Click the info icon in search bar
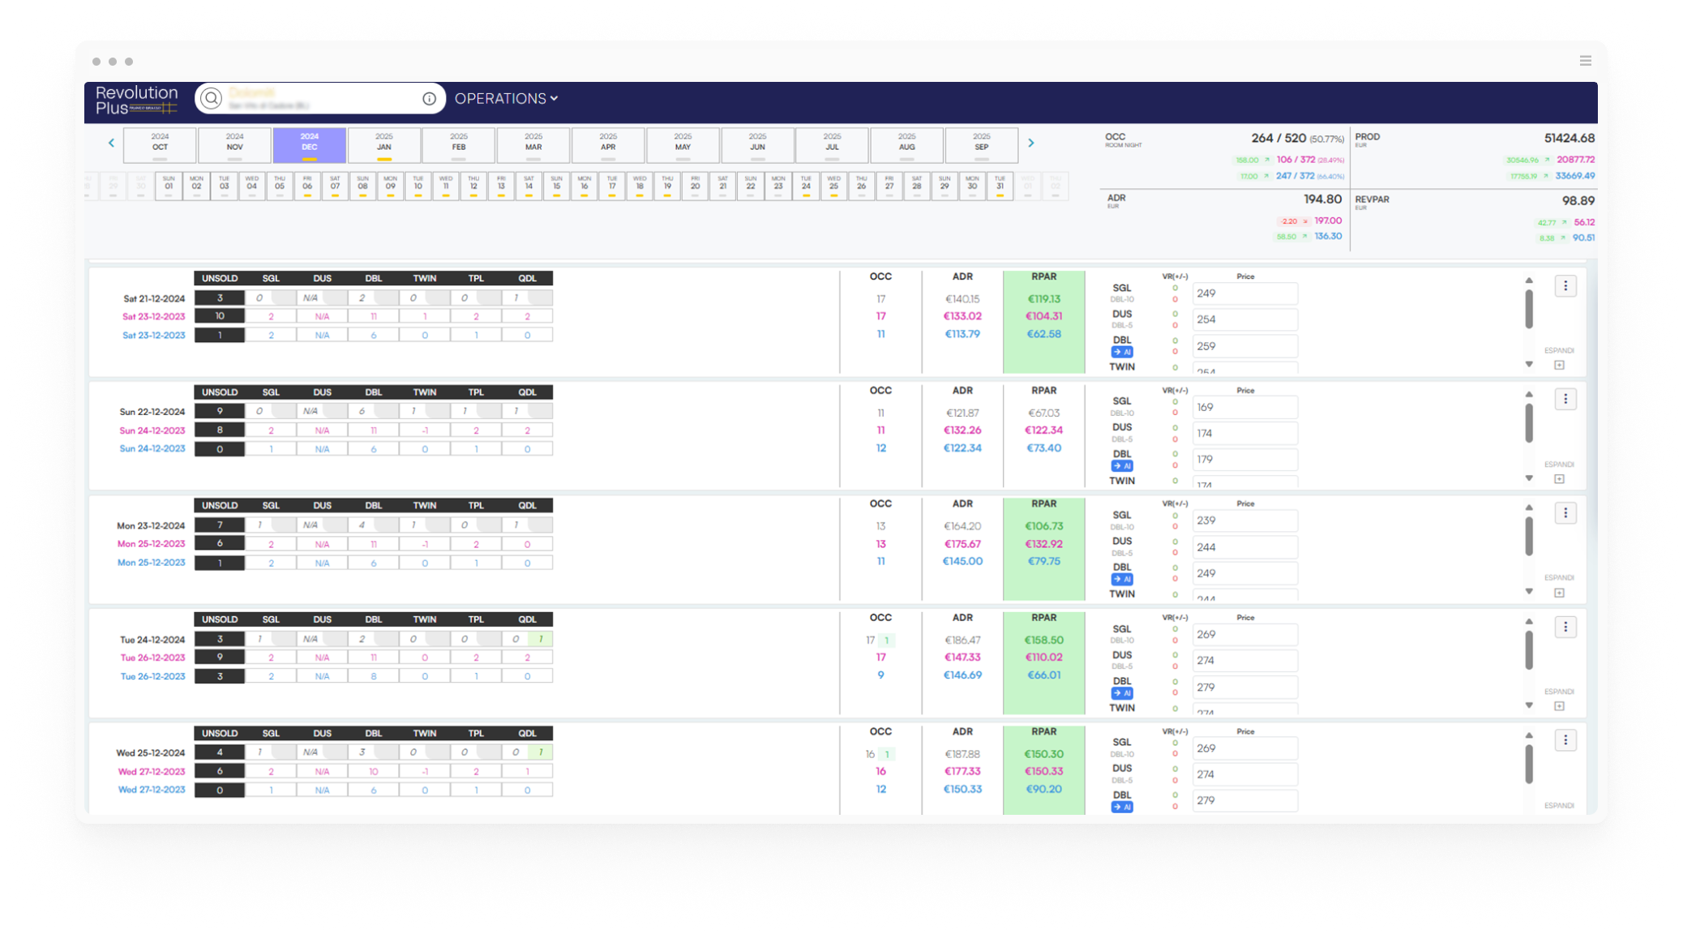 pyautogui.click(x=429, y=99)
